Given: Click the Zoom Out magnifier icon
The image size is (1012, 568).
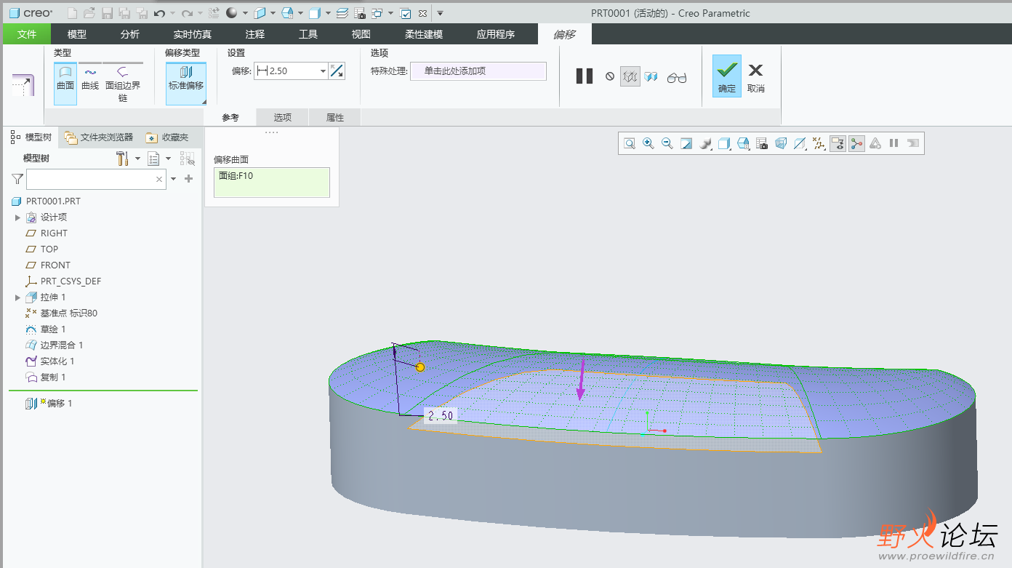Looking at the screenshot, I should (x=667, y=143).
